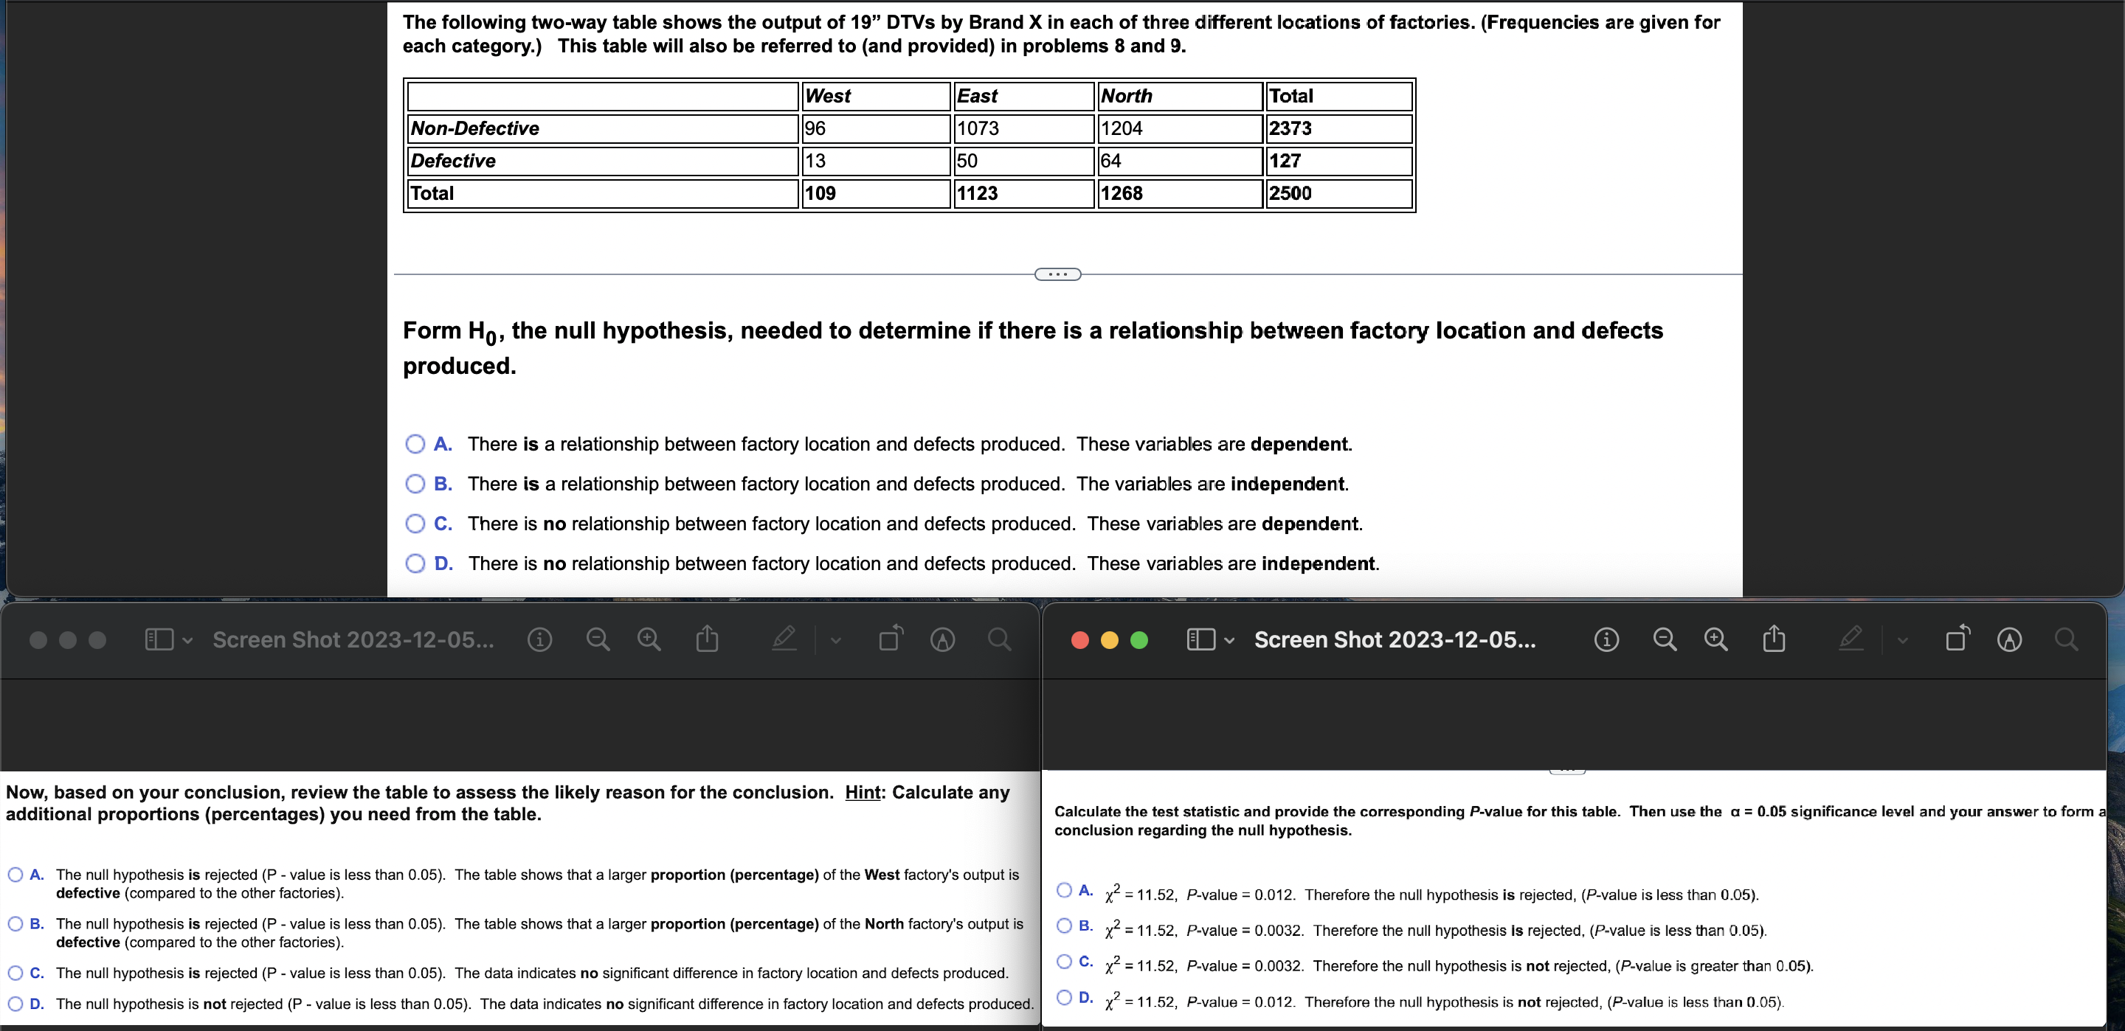Choose option A with P-value = 0.012 rejected

pos(1064,890)
